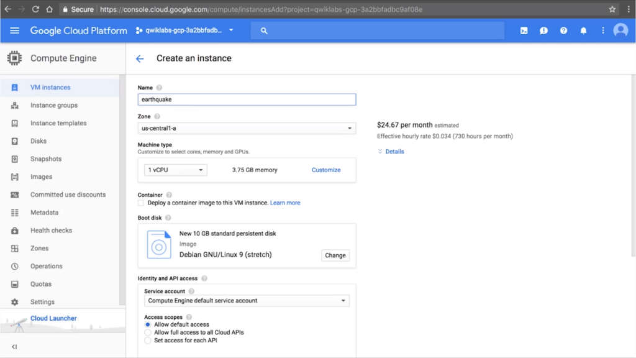The height and width of the screenshot is (358, 636).
Task: Check Deploy a container image checkbox
Action: tap(141, 203)
